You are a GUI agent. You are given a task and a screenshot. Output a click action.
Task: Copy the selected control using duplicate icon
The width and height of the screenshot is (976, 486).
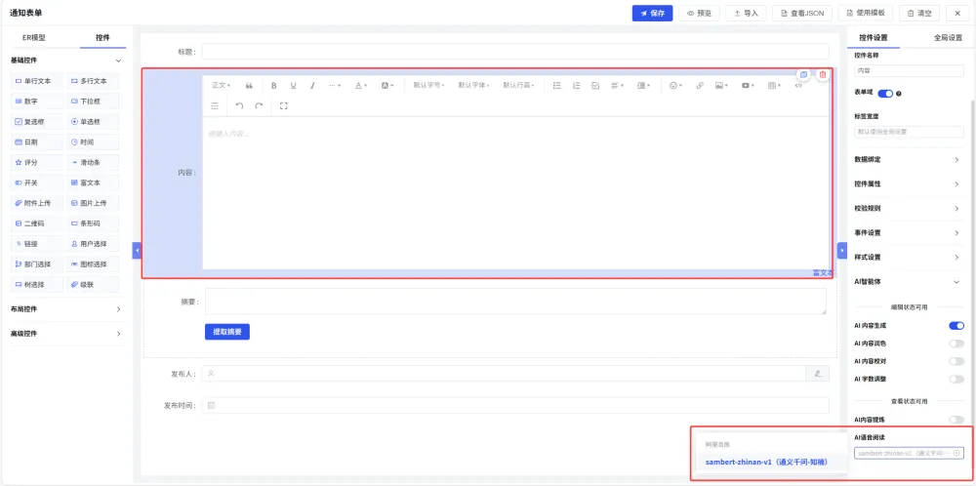pyautogui.click(x=803, y=75)
